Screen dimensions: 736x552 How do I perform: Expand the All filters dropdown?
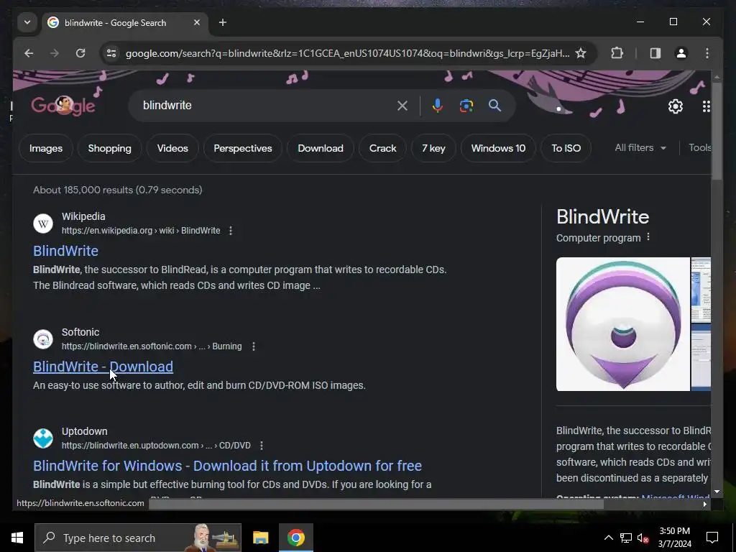click(640, 148)
